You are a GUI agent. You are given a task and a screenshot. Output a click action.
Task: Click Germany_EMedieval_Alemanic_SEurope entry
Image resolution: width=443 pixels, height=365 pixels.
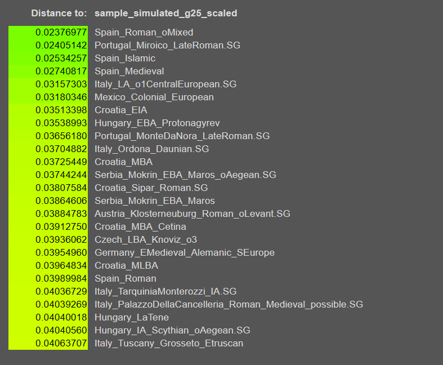[184, 253]
